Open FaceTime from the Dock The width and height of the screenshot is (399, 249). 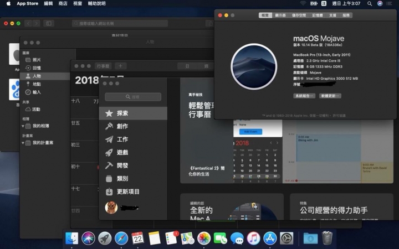221,238
